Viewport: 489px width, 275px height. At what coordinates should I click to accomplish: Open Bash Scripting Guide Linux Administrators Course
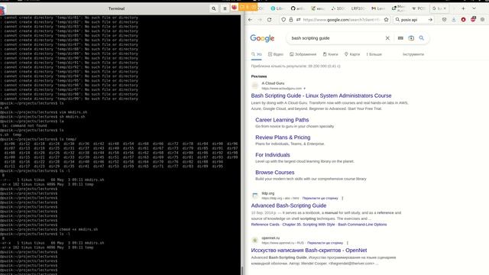[321, 95]
